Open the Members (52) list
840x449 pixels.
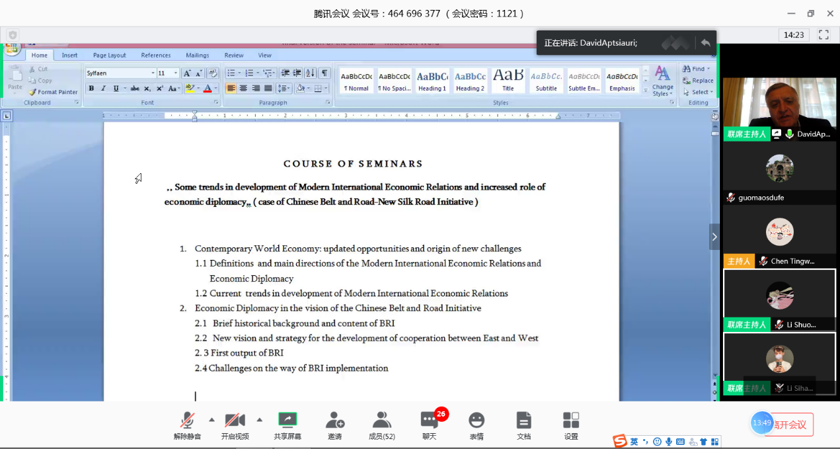381,425
